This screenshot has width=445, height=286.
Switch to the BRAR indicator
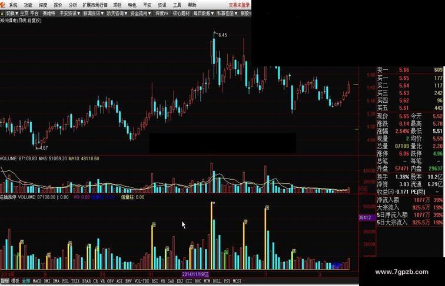click(x=87, y=281)
